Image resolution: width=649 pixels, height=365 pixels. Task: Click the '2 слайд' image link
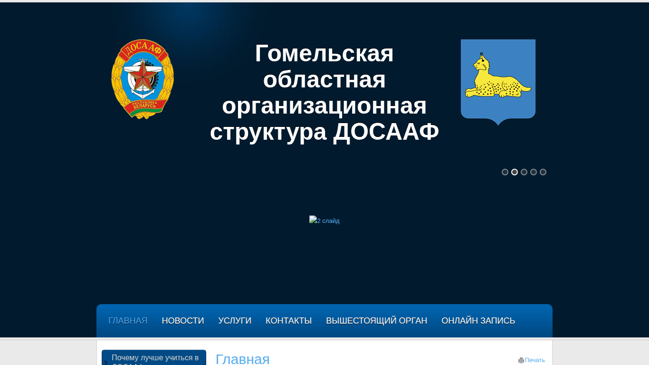point(324,220)
